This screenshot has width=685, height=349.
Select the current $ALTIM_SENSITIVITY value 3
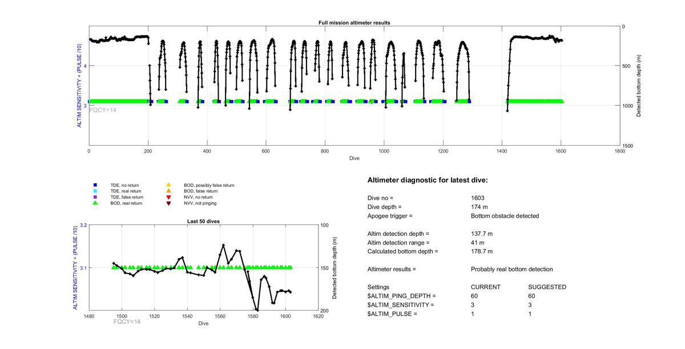(473, 305)
